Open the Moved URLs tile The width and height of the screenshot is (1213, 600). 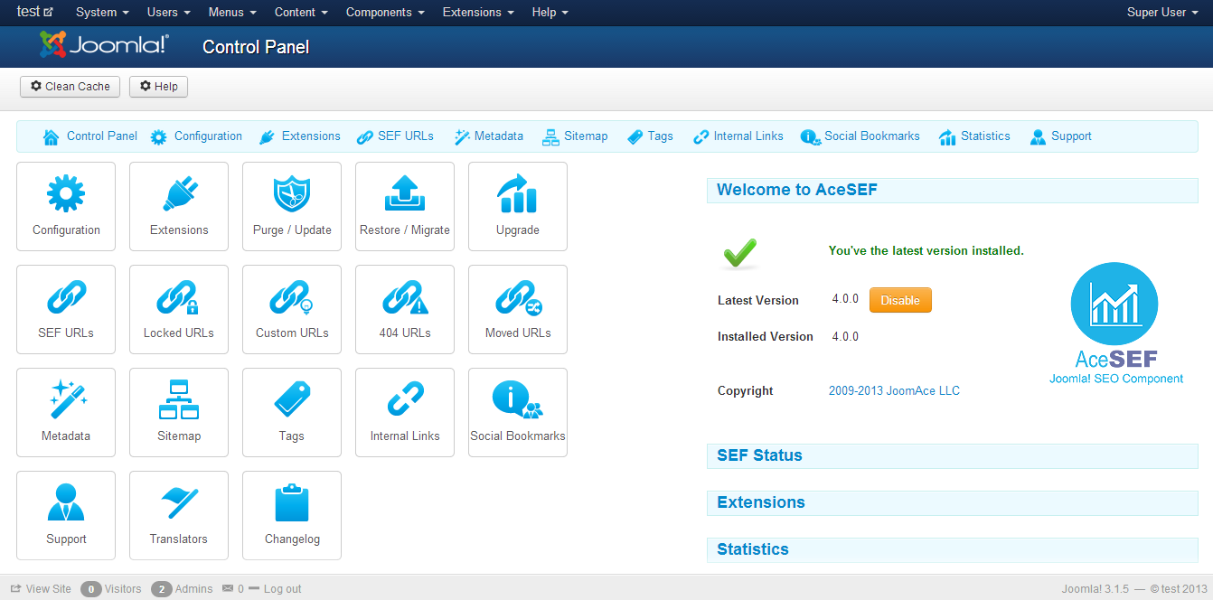(x=518, y=309)
